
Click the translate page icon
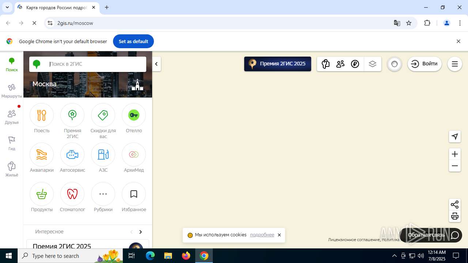397,23
